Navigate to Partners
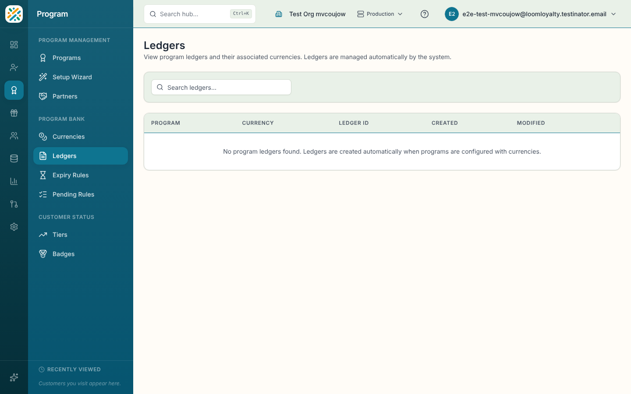631x394 pixels. 81,96
